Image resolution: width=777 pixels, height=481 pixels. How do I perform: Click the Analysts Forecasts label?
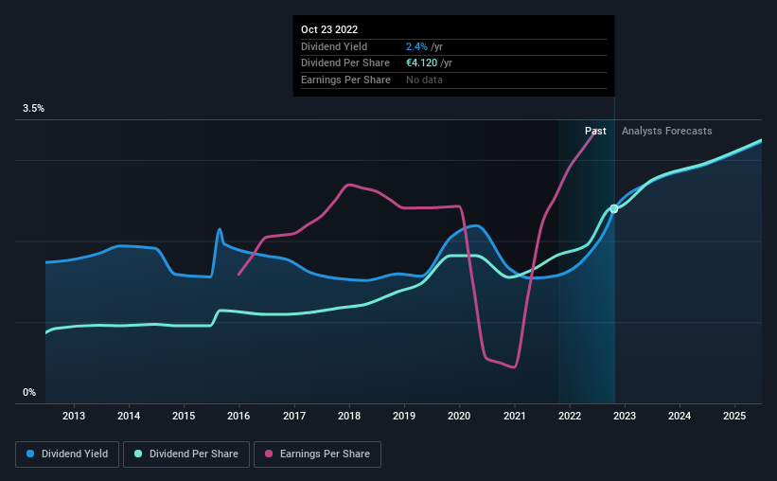pyautogui.click(x=667, y=131)
